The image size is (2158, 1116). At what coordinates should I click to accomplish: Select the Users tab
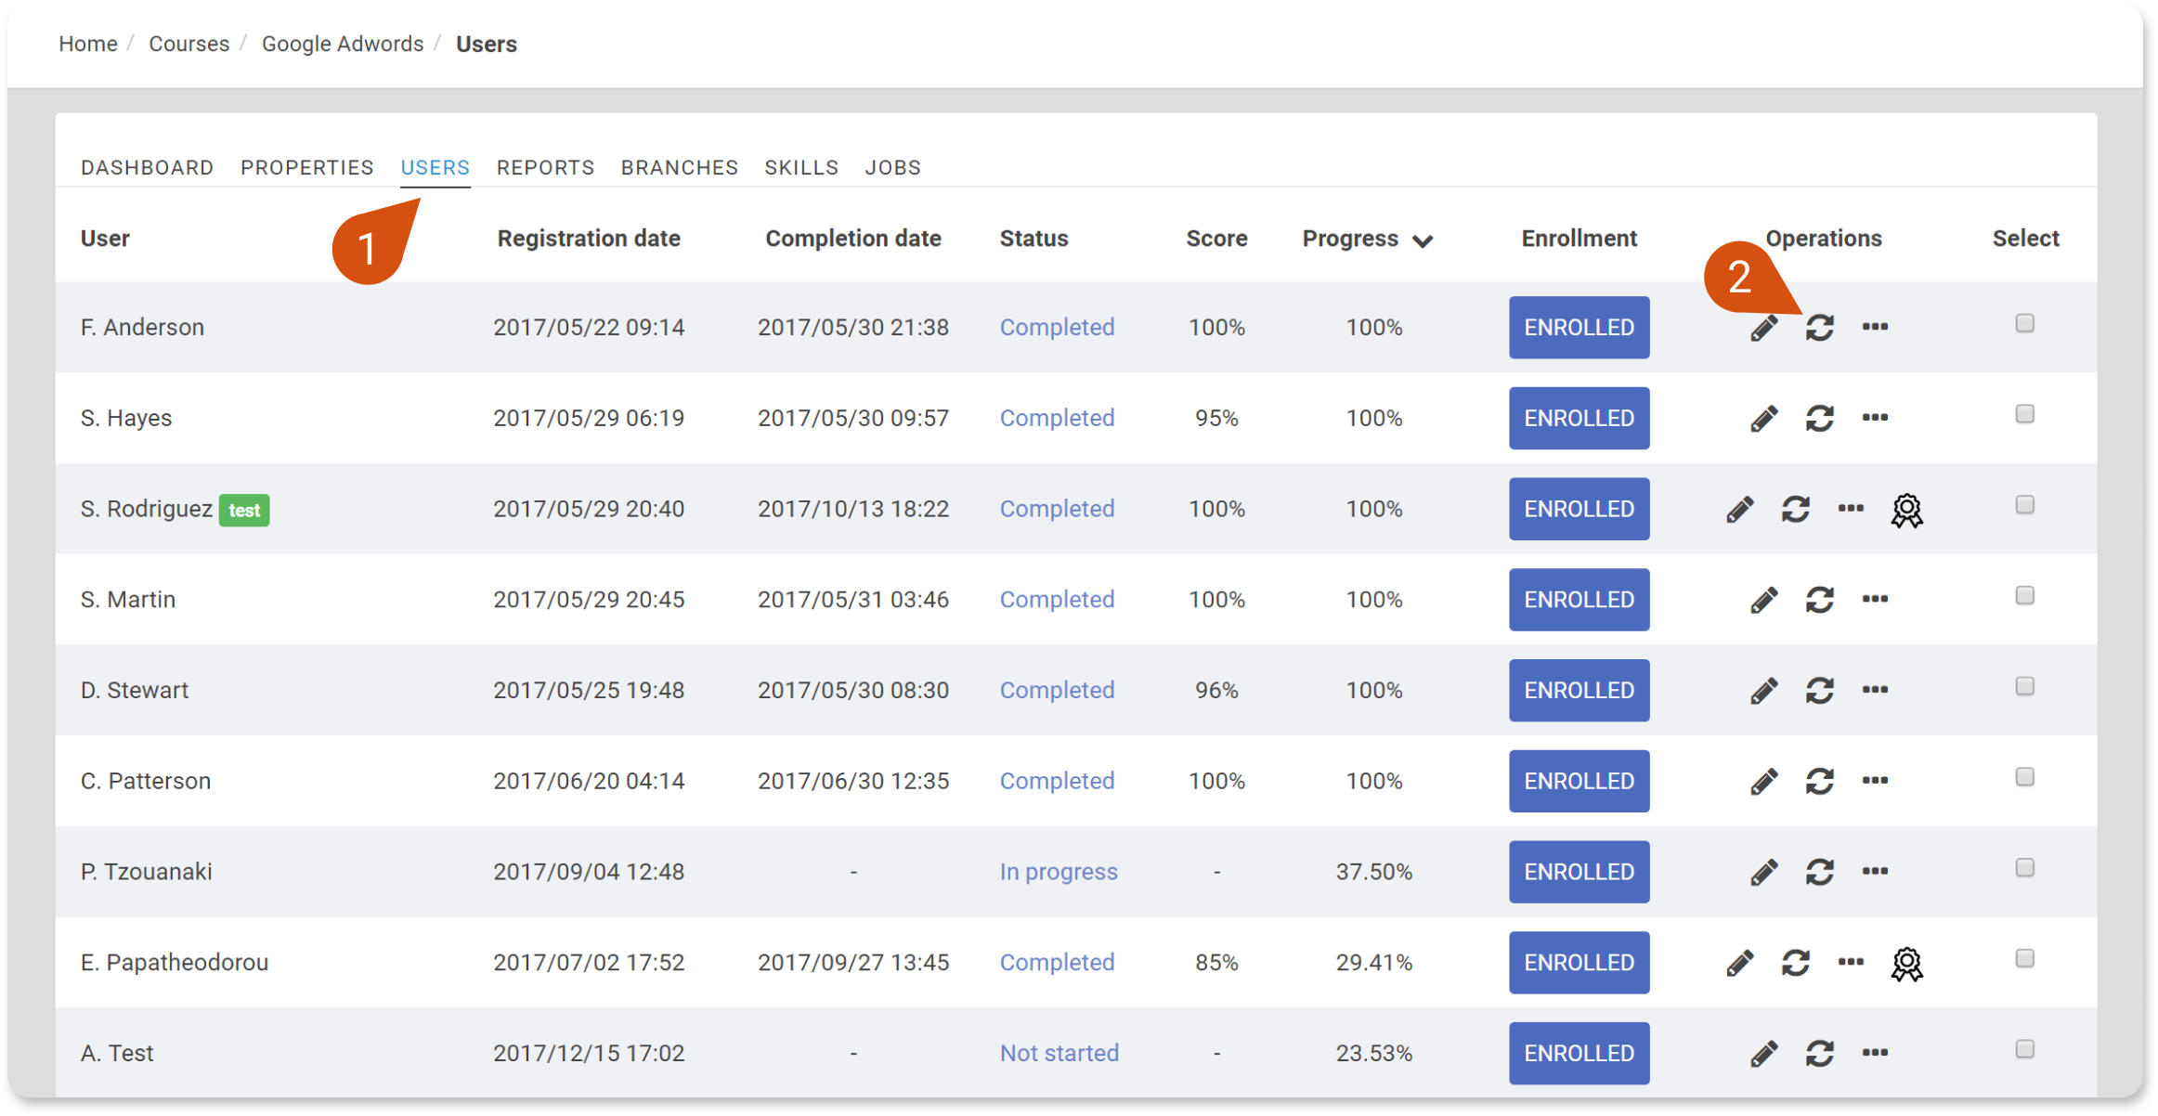(x=435, y=168)
